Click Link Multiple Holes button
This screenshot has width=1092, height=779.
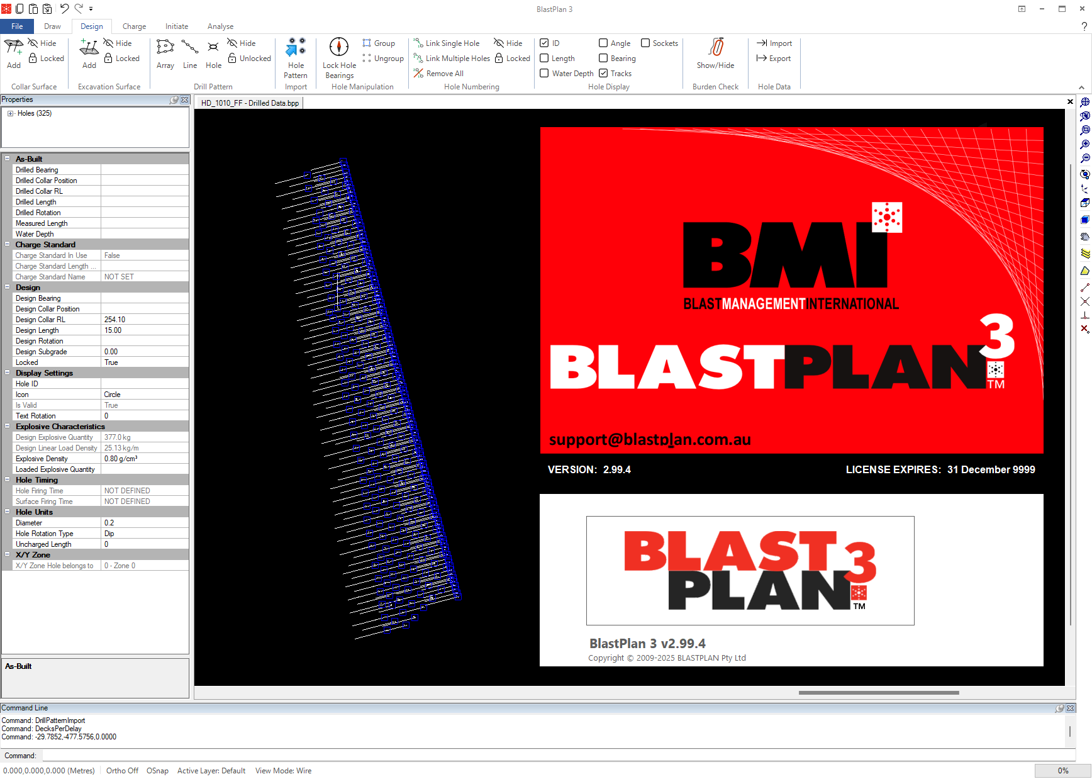pyautogui.click(x=452, y=59)
